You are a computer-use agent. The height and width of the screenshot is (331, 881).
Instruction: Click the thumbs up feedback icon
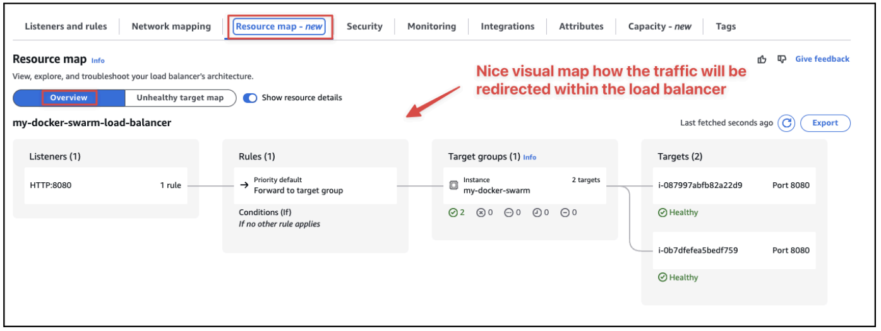(762, 59)
